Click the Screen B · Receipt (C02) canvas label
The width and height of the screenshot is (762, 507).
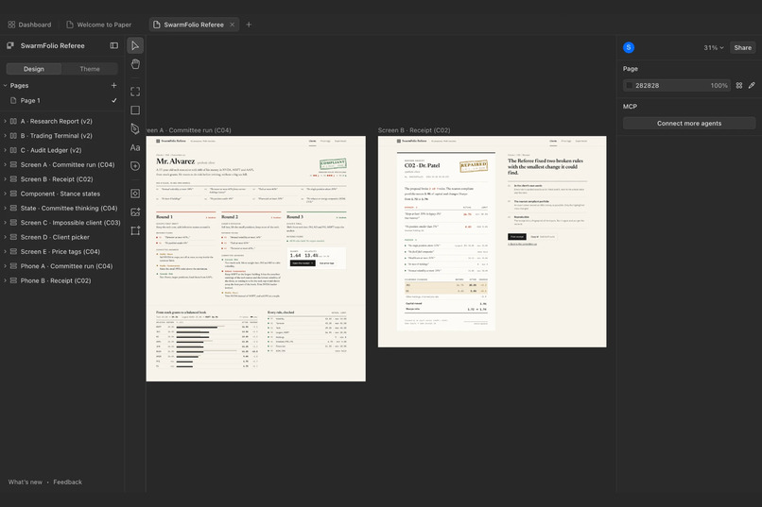point(414,130)
